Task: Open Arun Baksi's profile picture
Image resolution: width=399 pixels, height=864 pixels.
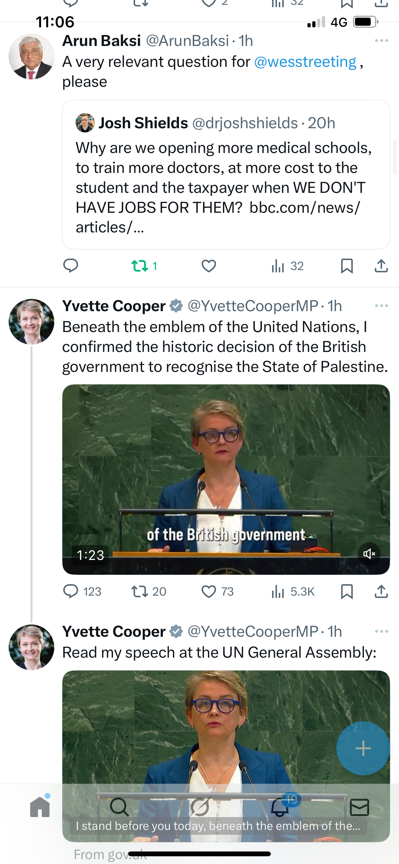Action: (31, 56)
